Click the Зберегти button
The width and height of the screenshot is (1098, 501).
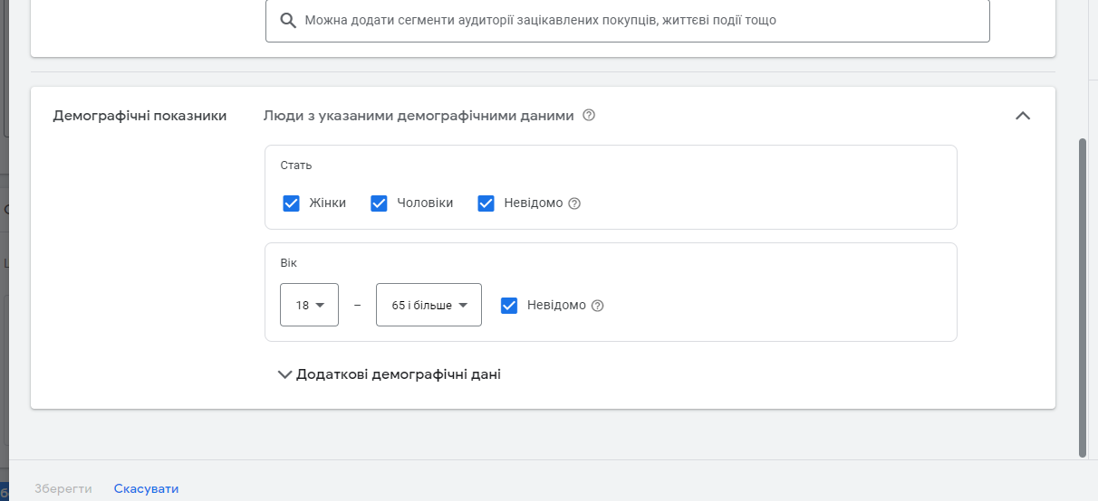click(63, 488)
